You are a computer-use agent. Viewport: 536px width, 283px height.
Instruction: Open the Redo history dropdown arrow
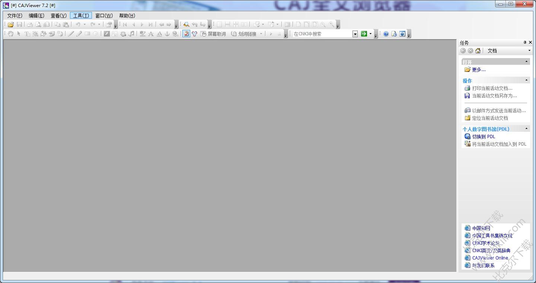click(x=99, y=25)
